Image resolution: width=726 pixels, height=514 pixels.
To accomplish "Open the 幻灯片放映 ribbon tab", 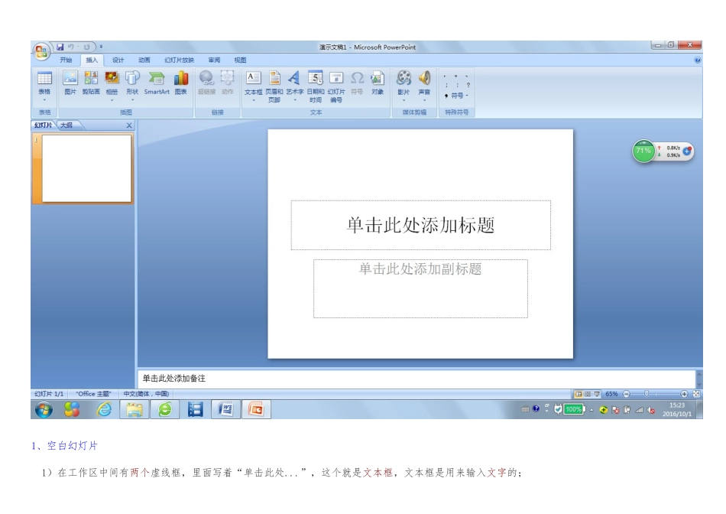I will tap(179, 60).
